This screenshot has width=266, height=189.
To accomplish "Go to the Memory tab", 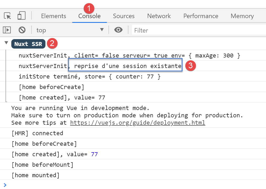I will [242, 16].
